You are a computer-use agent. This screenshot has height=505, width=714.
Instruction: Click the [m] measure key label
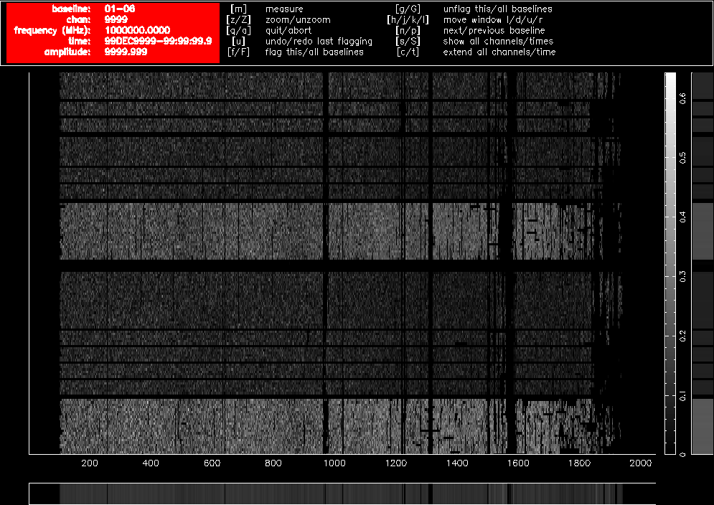[x=238, y=9]
